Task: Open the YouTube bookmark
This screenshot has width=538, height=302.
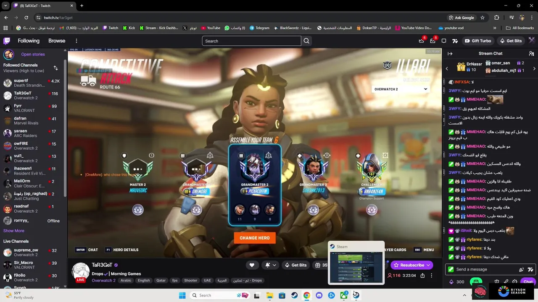Action: [x=211, y=28]
